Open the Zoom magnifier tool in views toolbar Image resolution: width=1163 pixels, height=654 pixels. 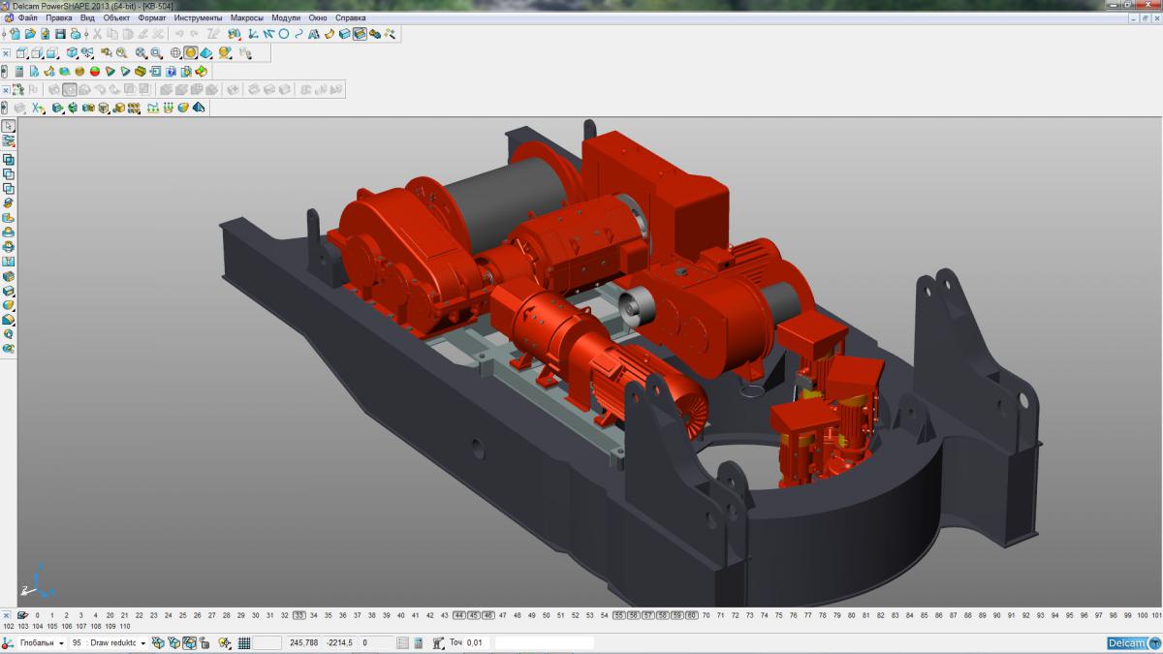121,53
